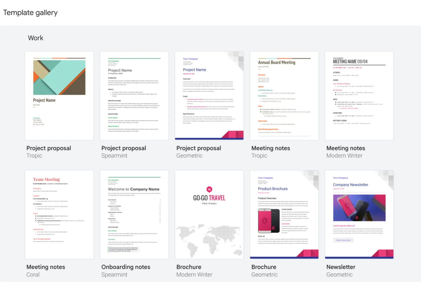The image size is (421, 282).
Task: Click the 'Work' section heading
Action: [x=36, y=38]
